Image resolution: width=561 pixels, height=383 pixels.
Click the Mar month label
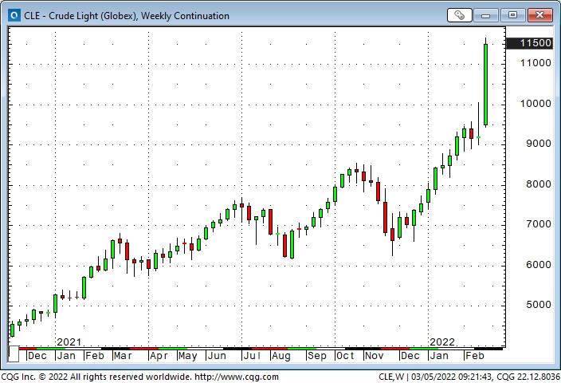(123, 356)
